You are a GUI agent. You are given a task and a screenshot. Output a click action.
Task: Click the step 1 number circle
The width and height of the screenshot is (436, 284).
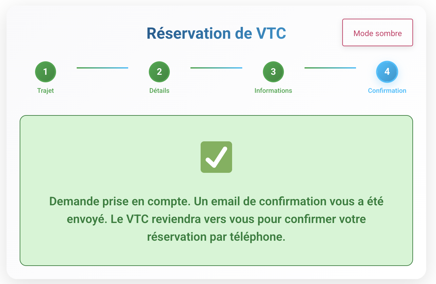pos(46,71)
